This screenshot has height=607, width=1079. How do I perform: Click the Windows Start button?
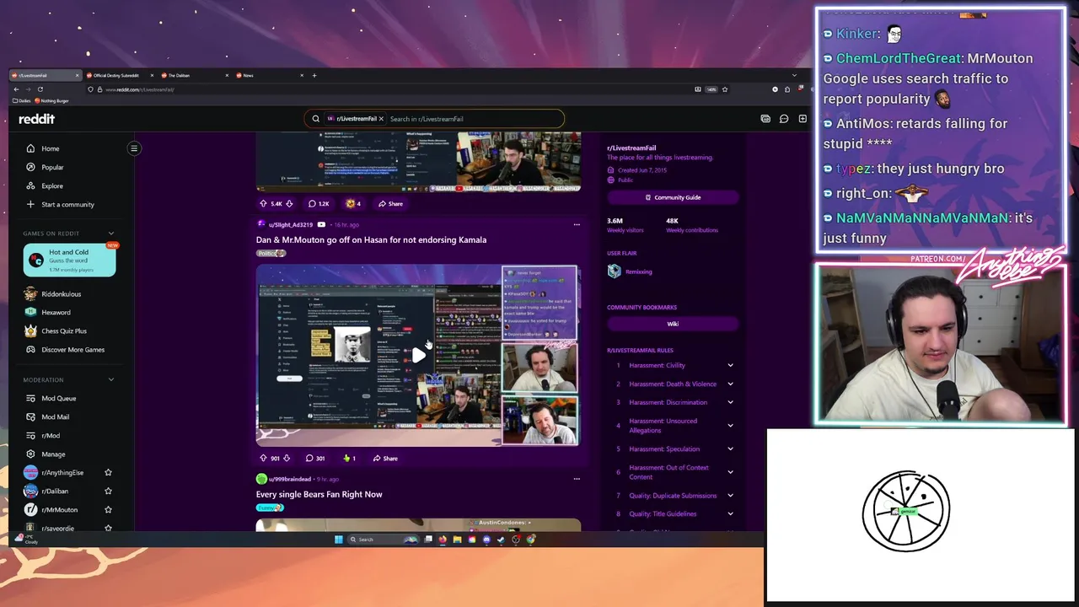(x=338, y=540)
